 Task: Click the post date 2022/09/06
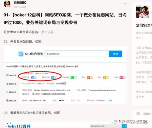tap(20, 7)
